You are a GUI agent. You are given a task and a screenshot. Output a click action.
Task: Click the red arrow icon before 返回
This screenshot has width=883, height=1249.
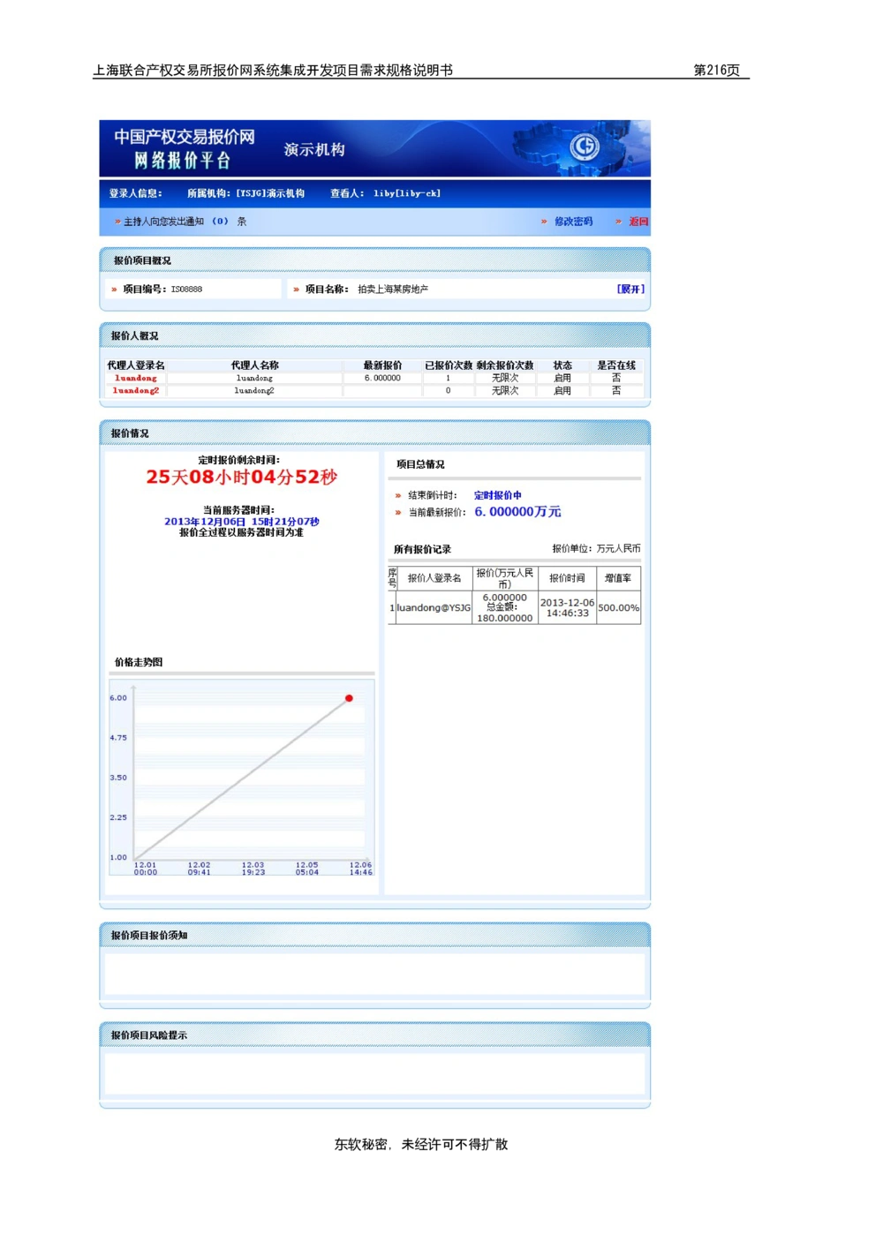click(x=618, y=222)
